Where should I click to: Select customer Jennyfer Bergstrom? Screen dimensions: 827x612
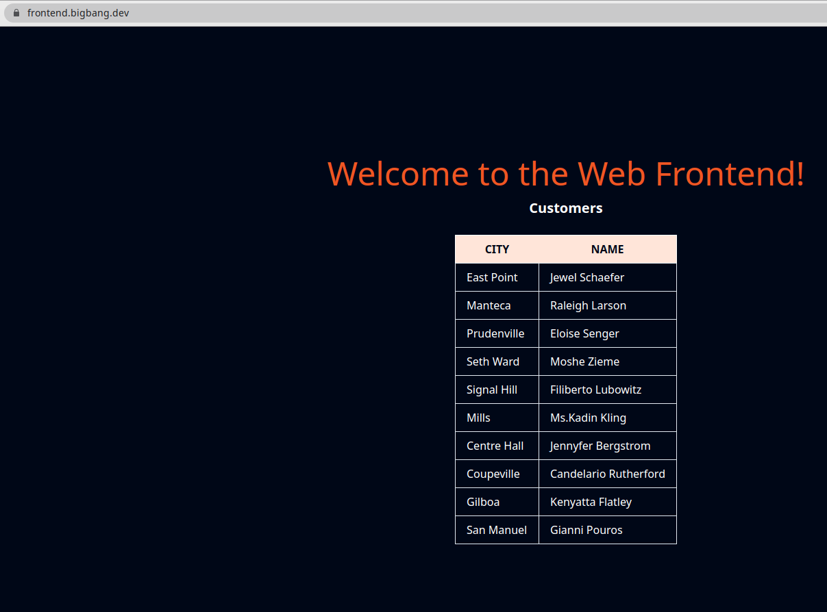pyautogui.click(x=600, y=446)
